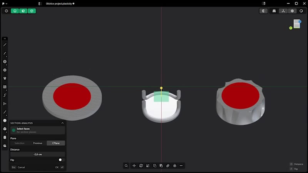The height and width of the screenshot is (173, 308).
Task: Toggle the grid floor display icon
Action: coord(274,11)
